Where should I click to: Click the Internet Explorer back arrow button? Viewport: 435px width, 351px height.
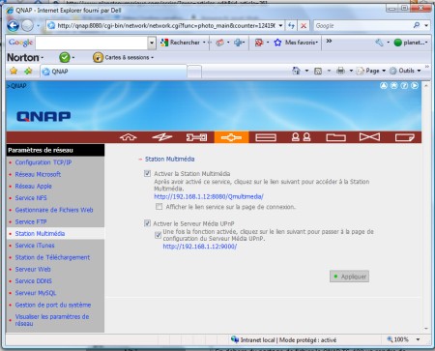click(x=13, y=26)
